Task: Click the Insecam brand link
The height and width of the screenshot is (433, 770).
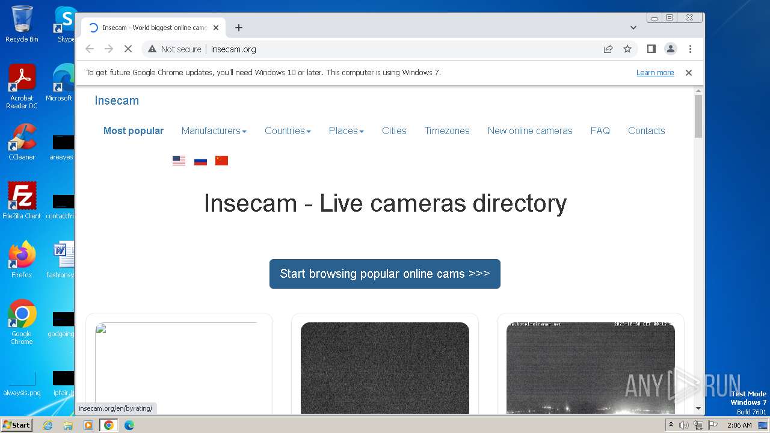Action: point(117,100)
